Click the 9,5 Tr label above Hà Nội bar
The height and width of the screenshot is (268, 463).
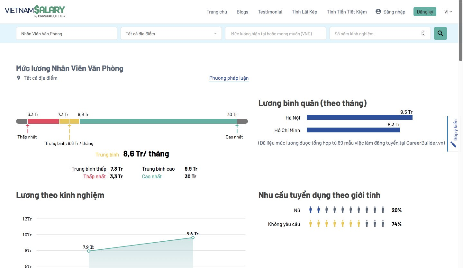(406, 112)
